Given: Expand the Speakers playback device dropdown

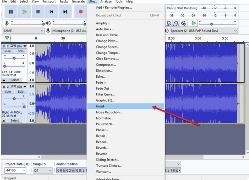Looking at the screenshot, I should click(204, 31).
